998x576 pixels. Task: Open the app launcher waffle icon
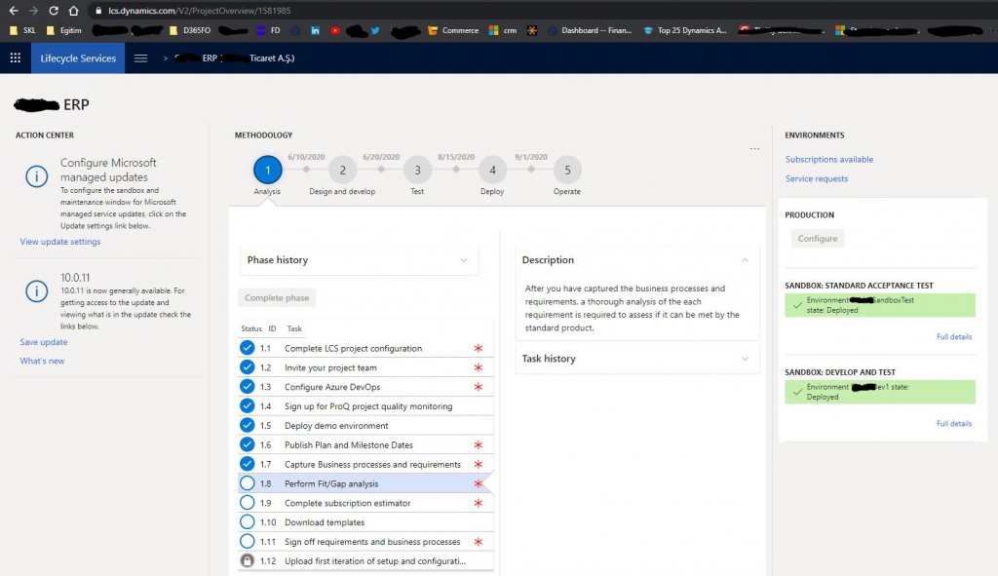point(16,58)
